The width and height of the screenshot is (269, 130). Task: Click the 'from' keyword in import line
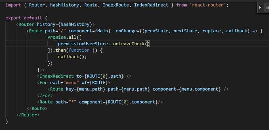tap(181, 5)
